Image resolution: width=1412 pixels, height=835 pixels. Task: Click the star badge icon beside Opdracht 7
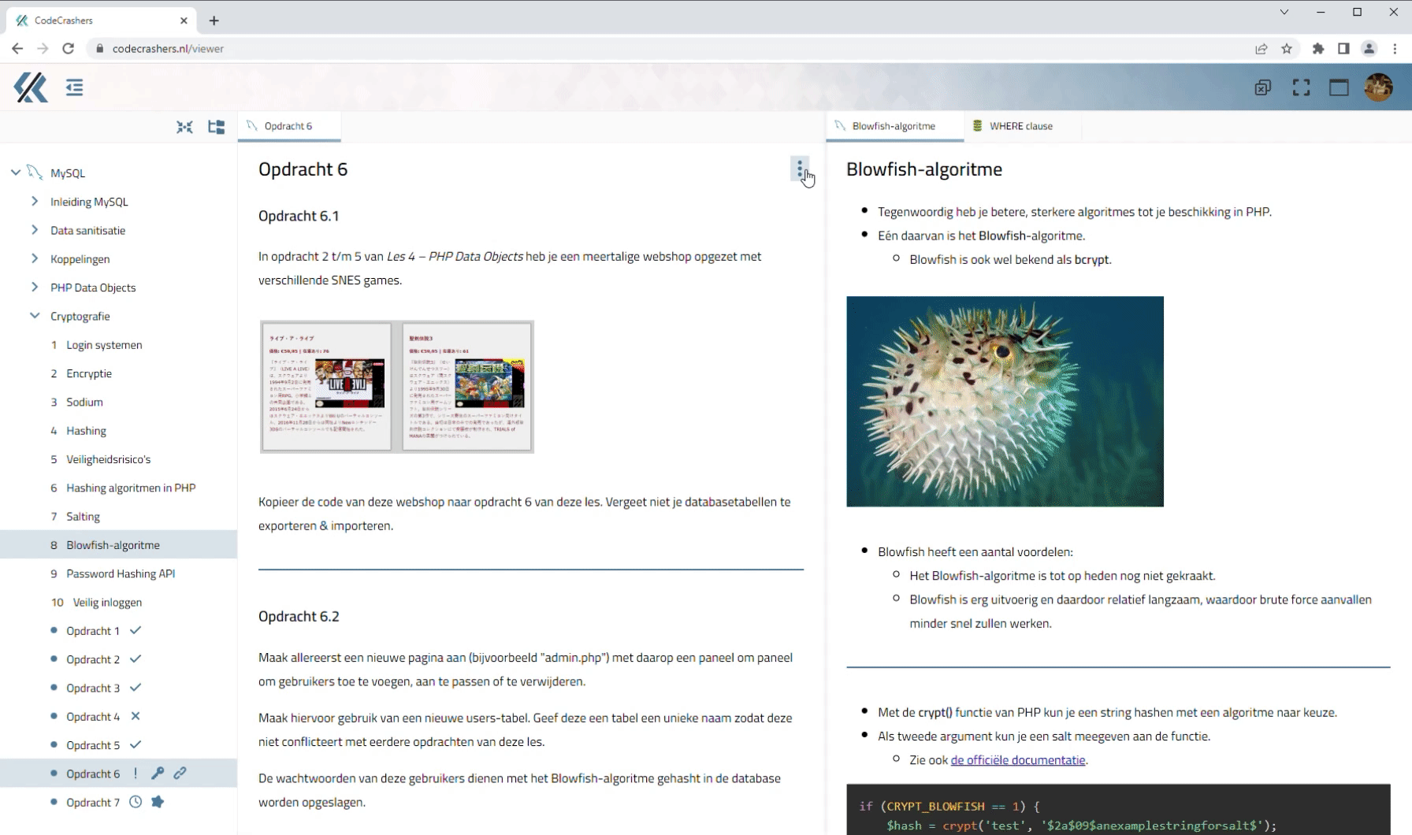coord(158,802)
